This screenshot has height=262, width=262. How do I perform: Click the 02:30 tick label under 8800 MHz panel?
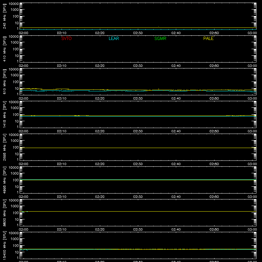[138, 230]
